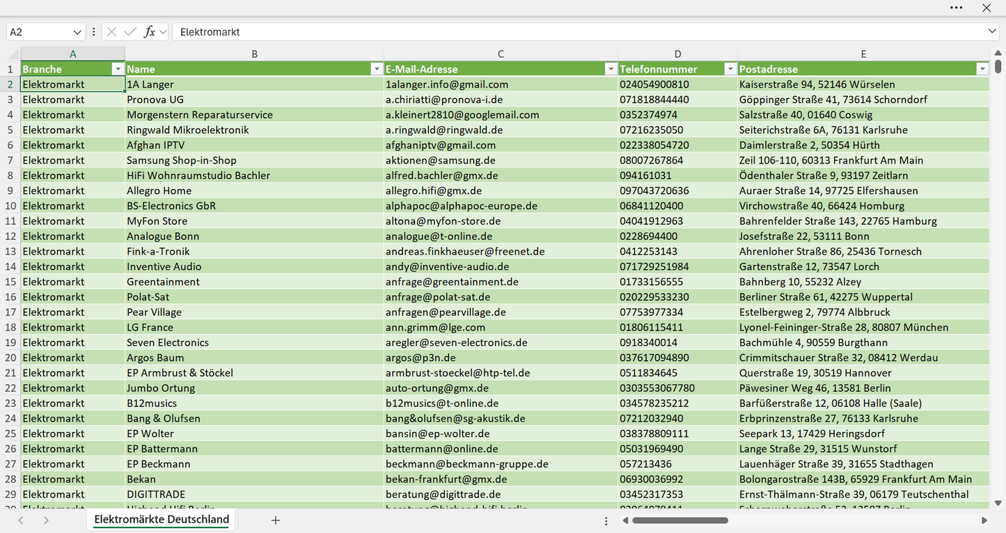
Task: Click the horizontal scrollbar right arrow
Action: 984,520
